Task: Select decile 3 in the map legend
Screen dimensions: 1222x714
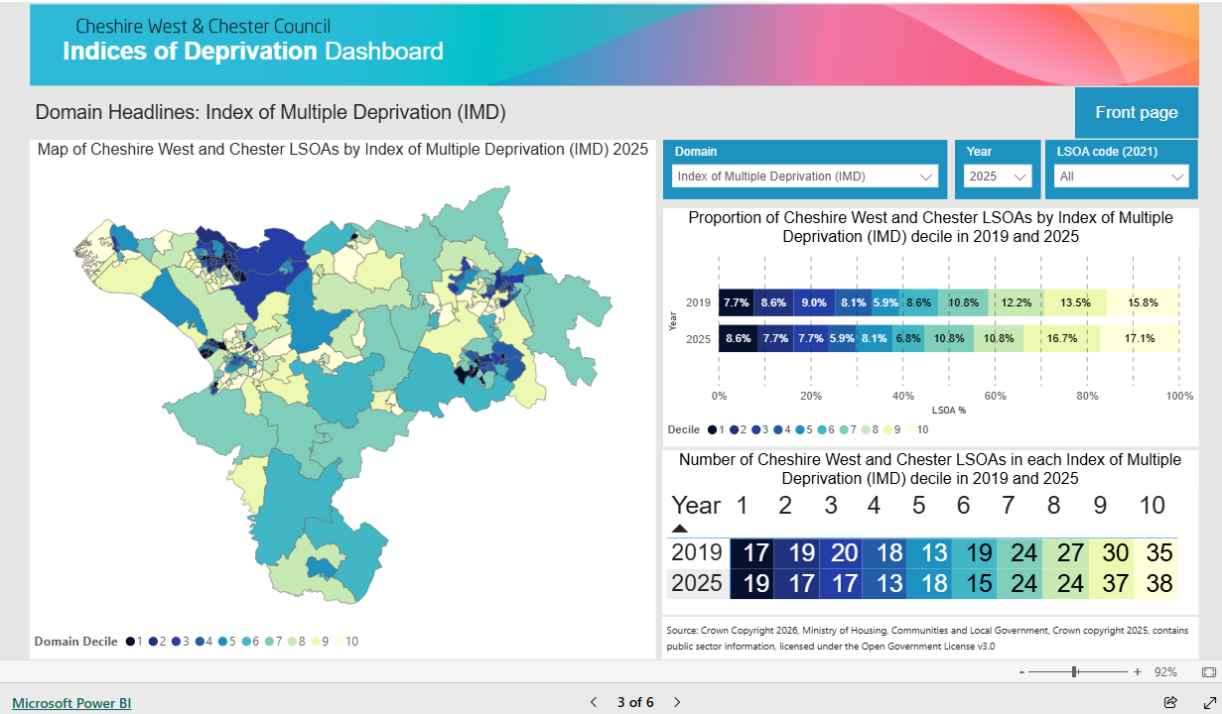Action: (x=183, y=642)
